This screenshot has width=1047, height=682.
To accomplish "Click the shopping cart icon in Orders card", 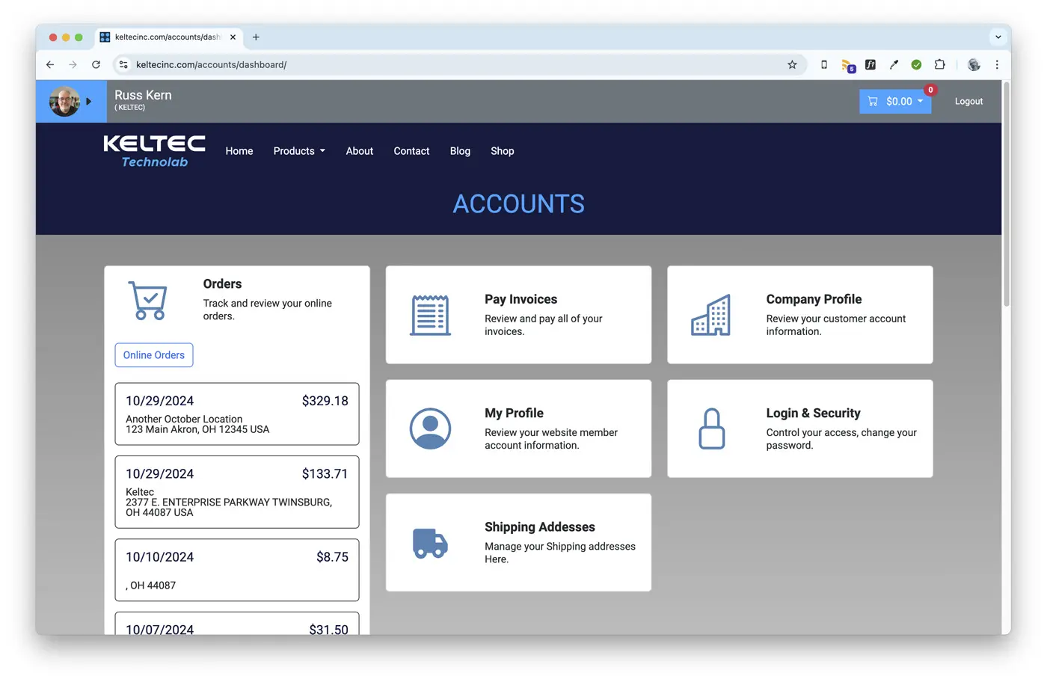I will (x=147, y=301).
